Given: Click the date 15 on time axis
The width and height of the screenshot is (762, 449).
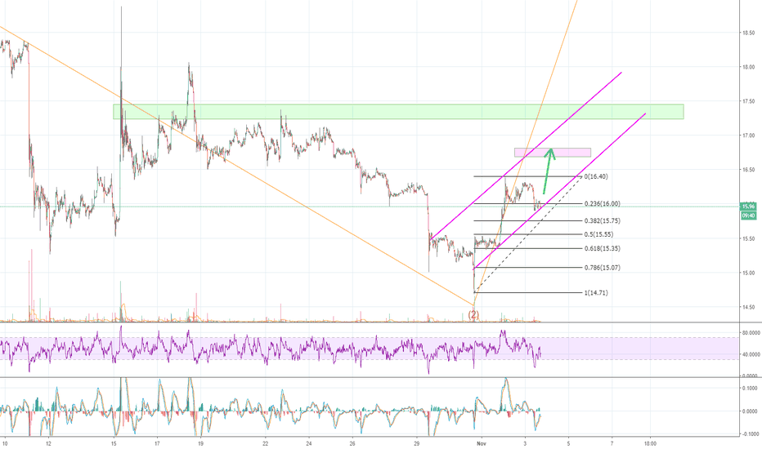Looking at the screenshot, I should (x=113, y=443).
